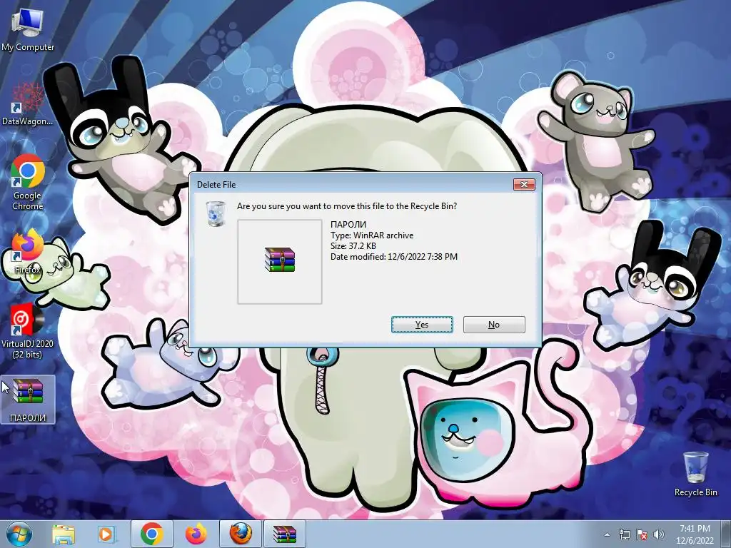The image size is (731, 548).
Task: Switch to Google Chrome in the taskbar
Action: coord(152,534)
